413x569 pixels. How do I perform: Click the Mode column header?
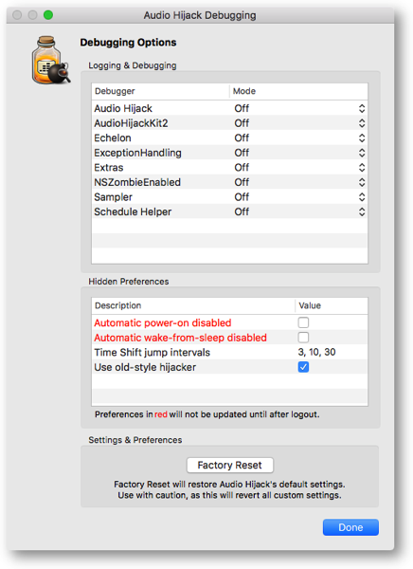[298, 91]
